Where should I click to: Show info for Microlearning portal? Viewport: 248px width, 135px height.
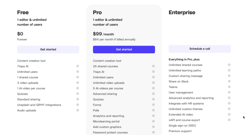(153, 121)
